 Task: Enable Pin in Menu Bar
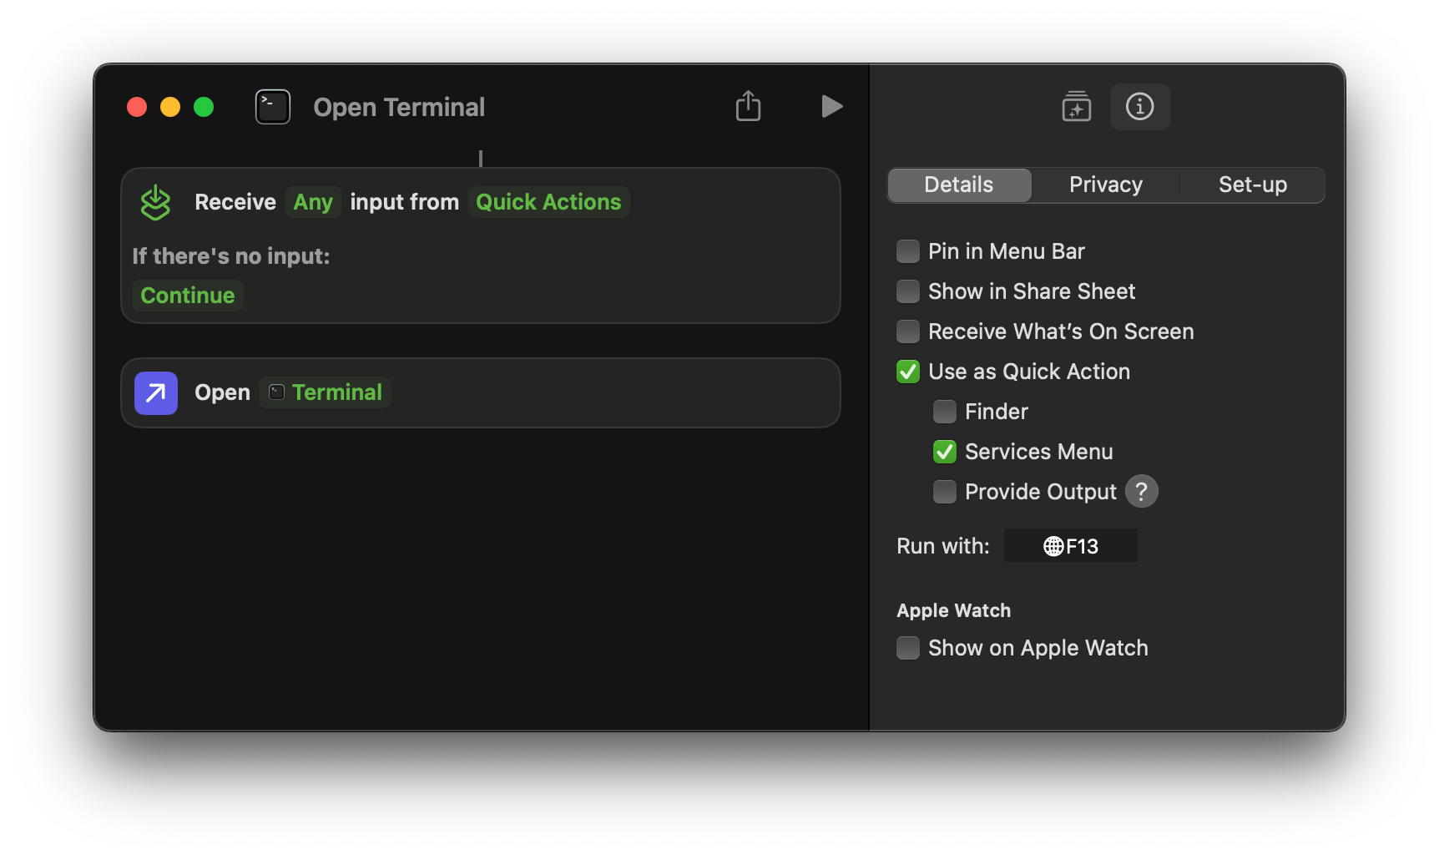(x=907, y=250)
